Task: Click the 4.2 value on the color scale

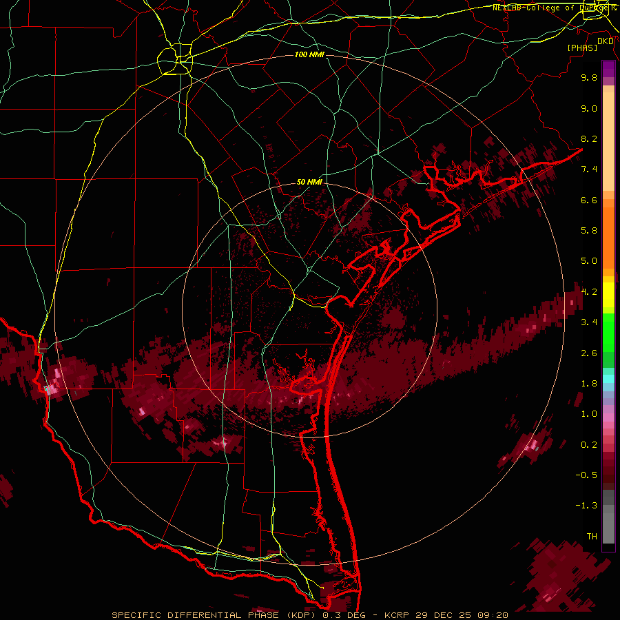Action: point(589,292)
